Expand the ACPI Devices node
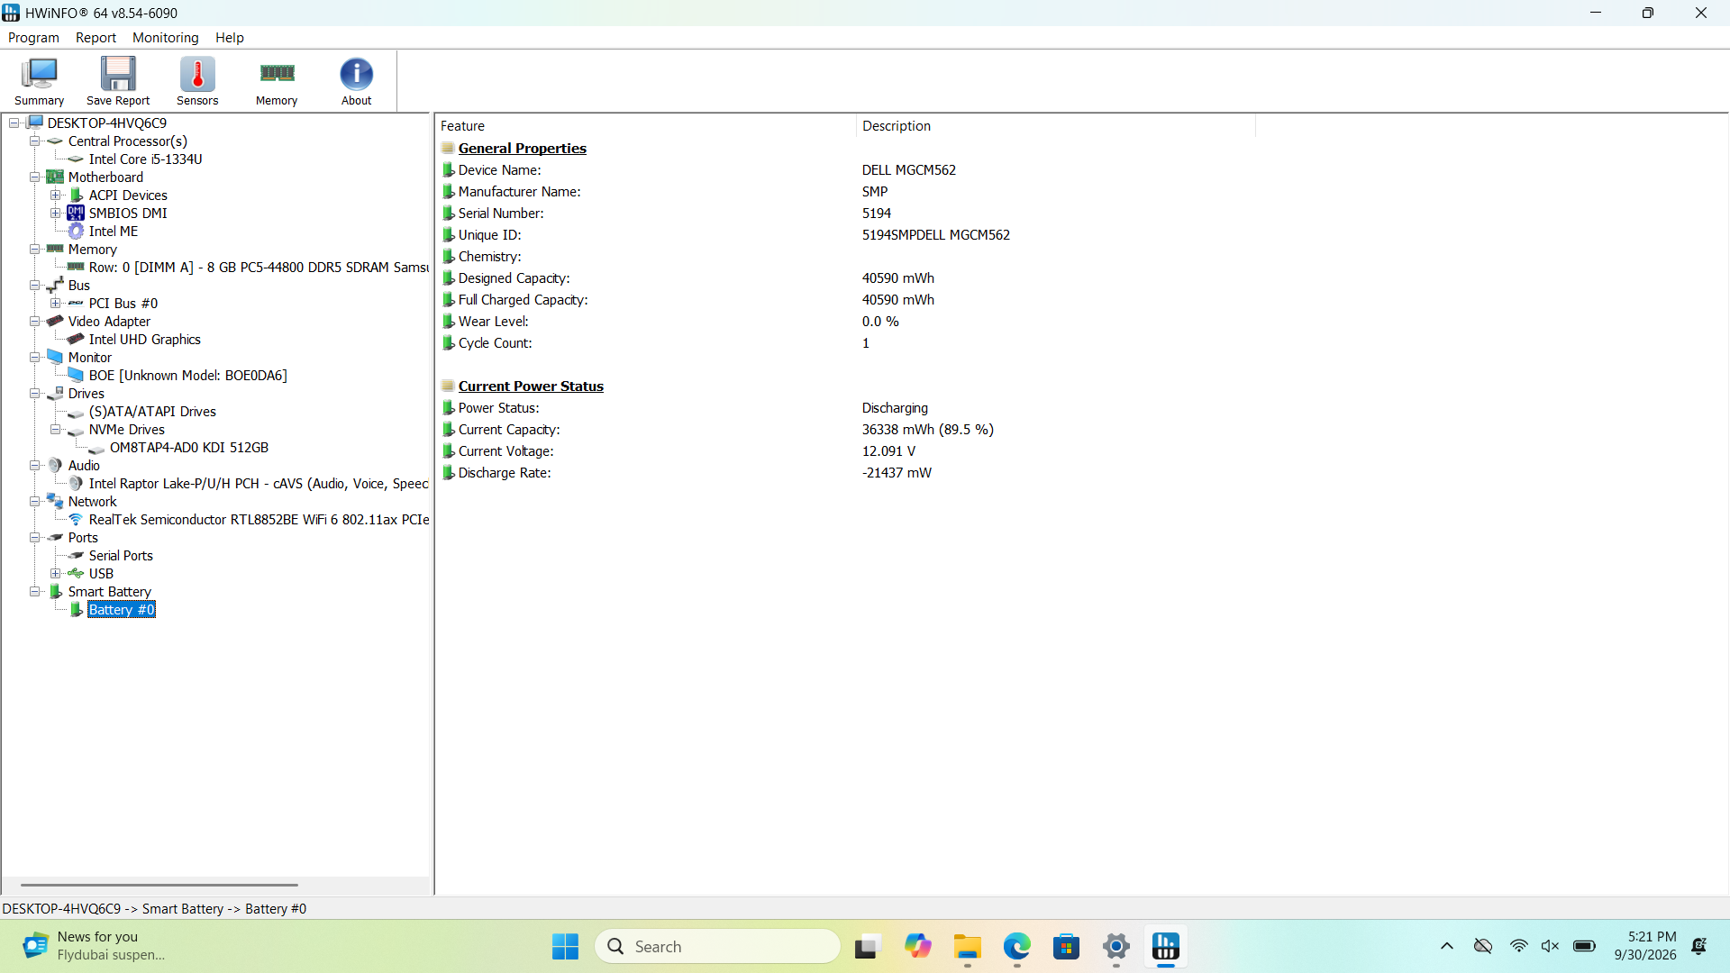 point(56,196)
